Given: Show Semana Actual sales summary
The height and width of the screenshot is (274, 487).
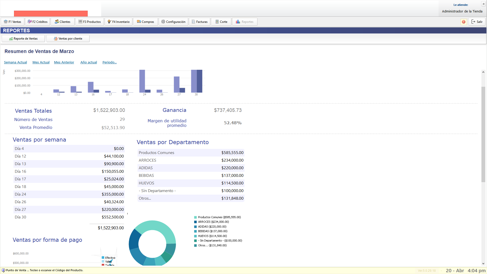Looking at the screenshot, I should [15, 62].
